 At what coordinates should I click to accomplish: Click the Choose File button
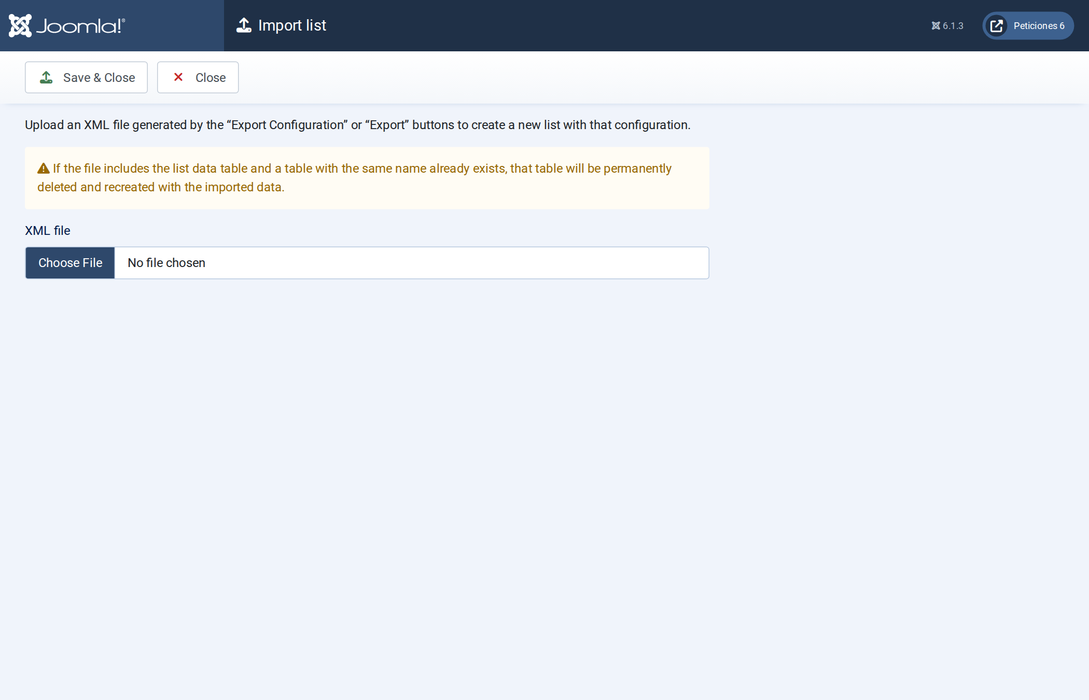coord(70,263)
